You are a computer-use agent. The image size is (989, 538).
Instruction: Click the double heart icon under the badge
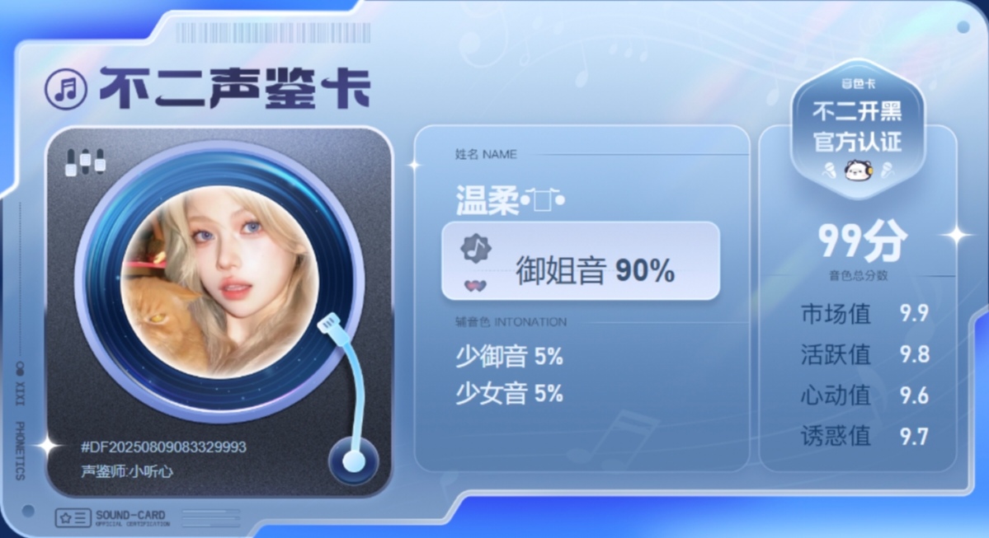[476, 286]
